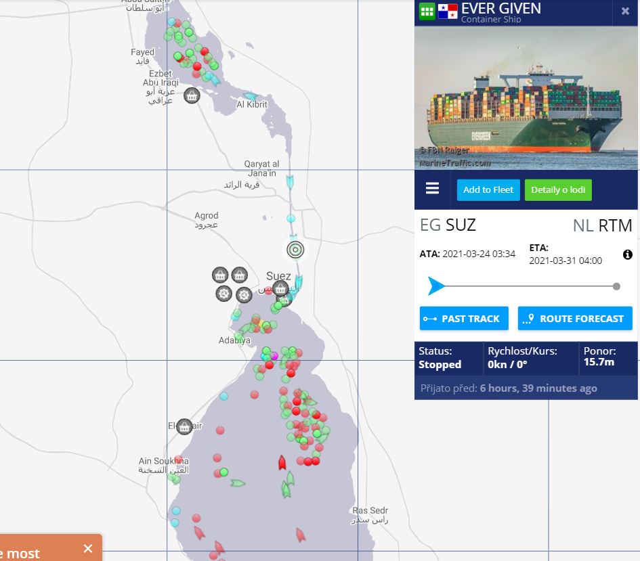Click the cyan vessel arrow near Al Kibrit
Viewport: 640px width, 561px height.
(x=249, y=97)
